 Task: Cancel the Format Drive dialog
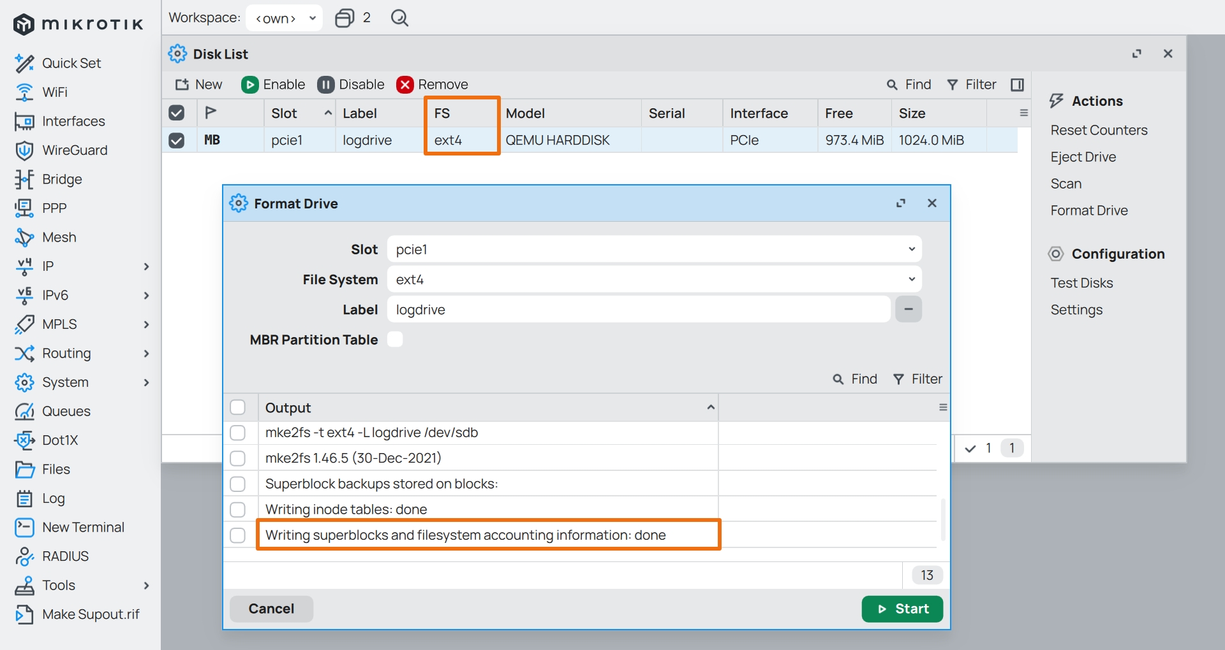pos(271,609)
